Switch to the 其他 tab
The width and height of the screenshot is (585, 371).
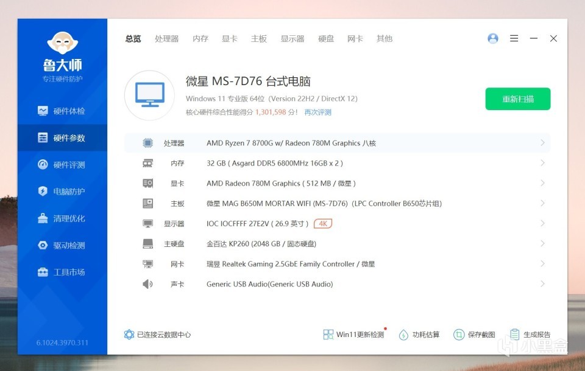(385, 39)
